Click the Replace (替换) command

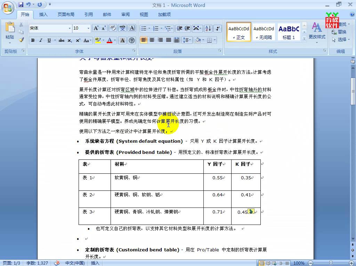339,32
